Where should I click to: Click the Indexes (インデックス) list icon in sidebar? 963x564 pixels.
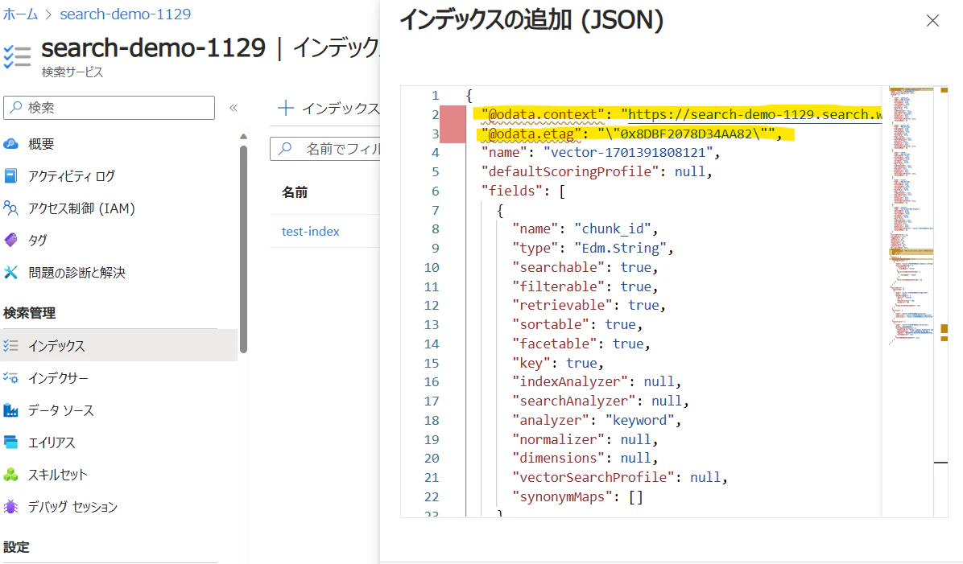pos(10,345)
